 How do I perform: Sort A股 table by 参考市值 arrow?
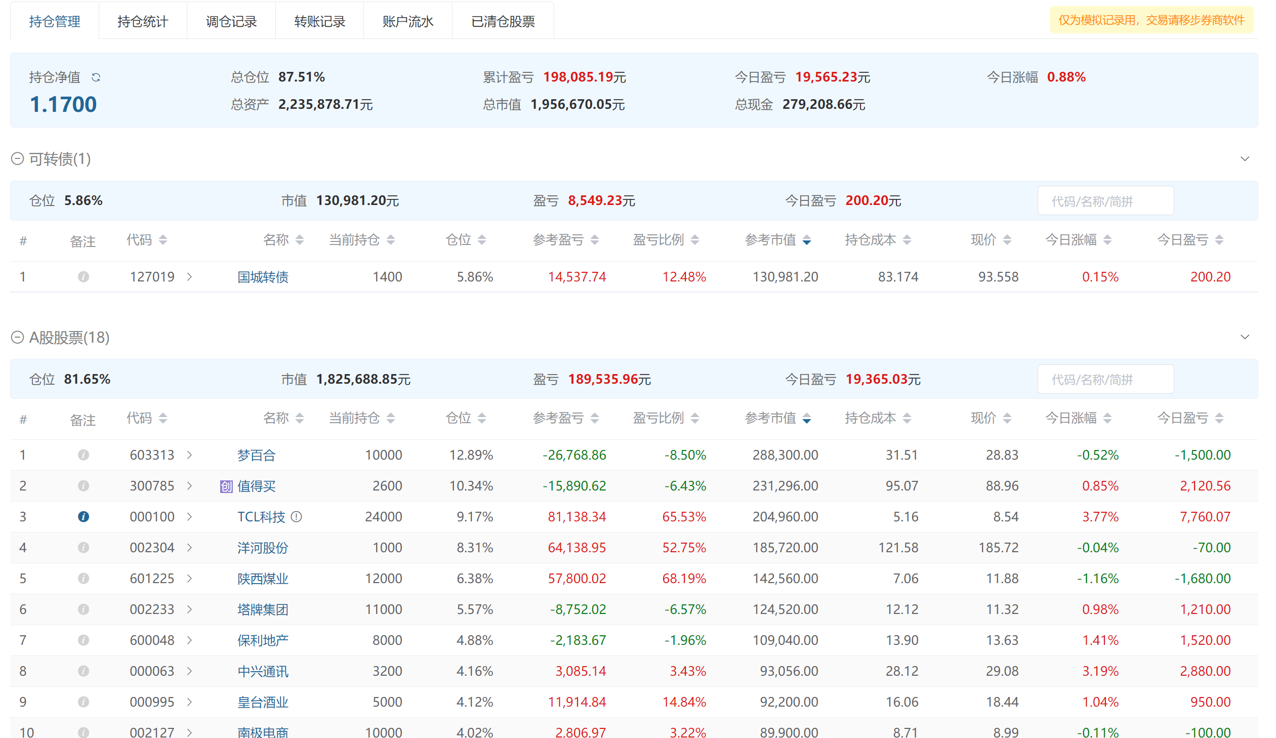(807, 419)
